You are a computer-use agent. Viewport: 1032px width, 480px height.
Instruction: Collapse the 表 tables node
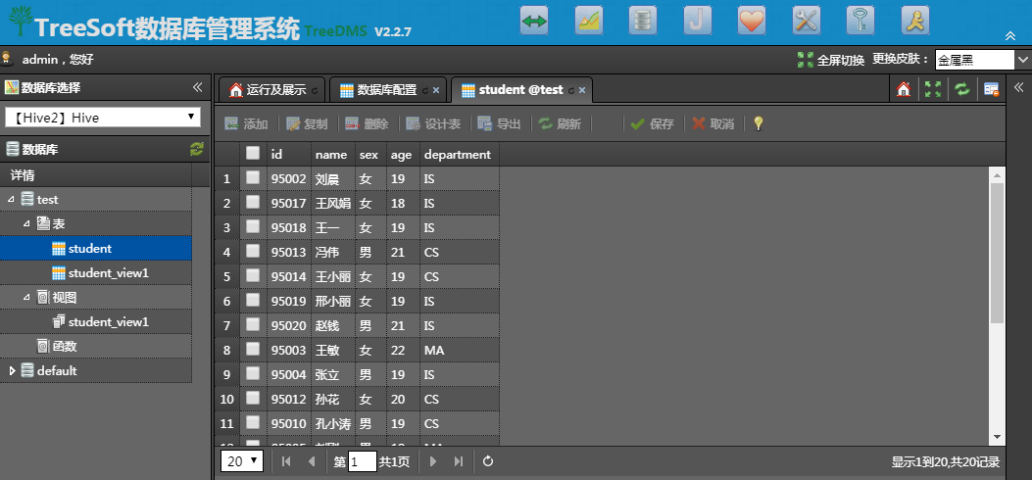[26, 223]
